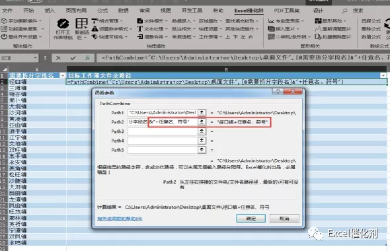Open filter dropdown on 目标工作簿文件全路径 header

pos(383,75)
